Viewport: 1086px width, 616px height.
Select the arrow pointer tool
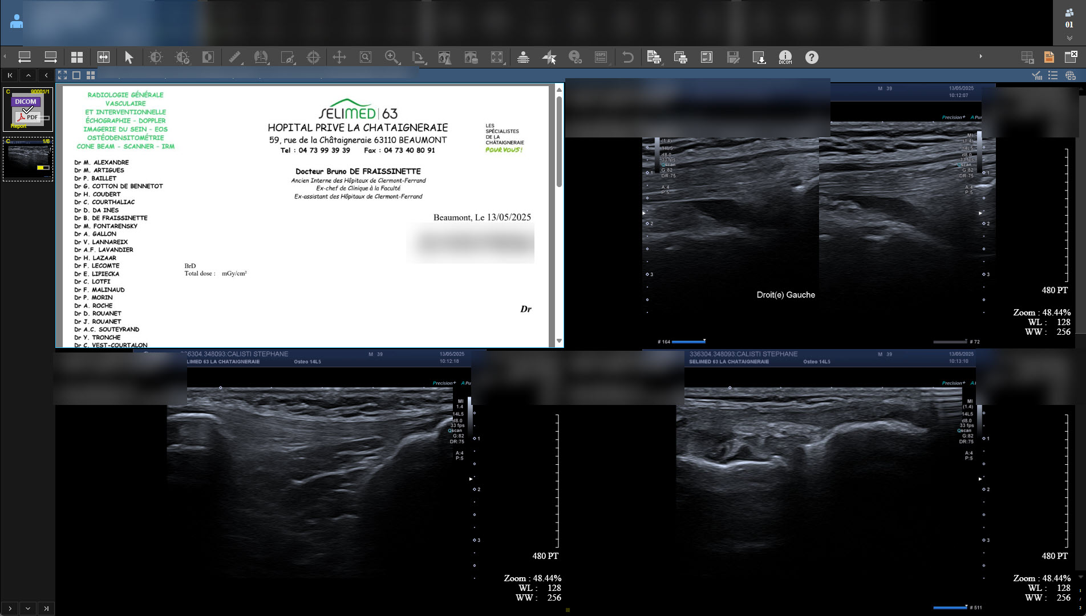(129, 58)
